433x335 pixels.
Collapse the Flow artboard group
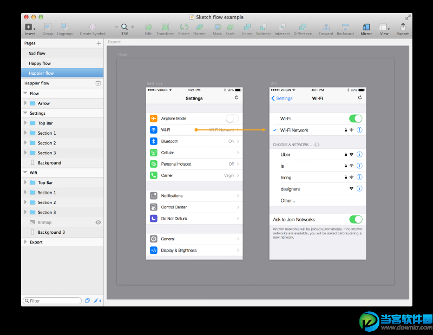(x=25, y=93)
